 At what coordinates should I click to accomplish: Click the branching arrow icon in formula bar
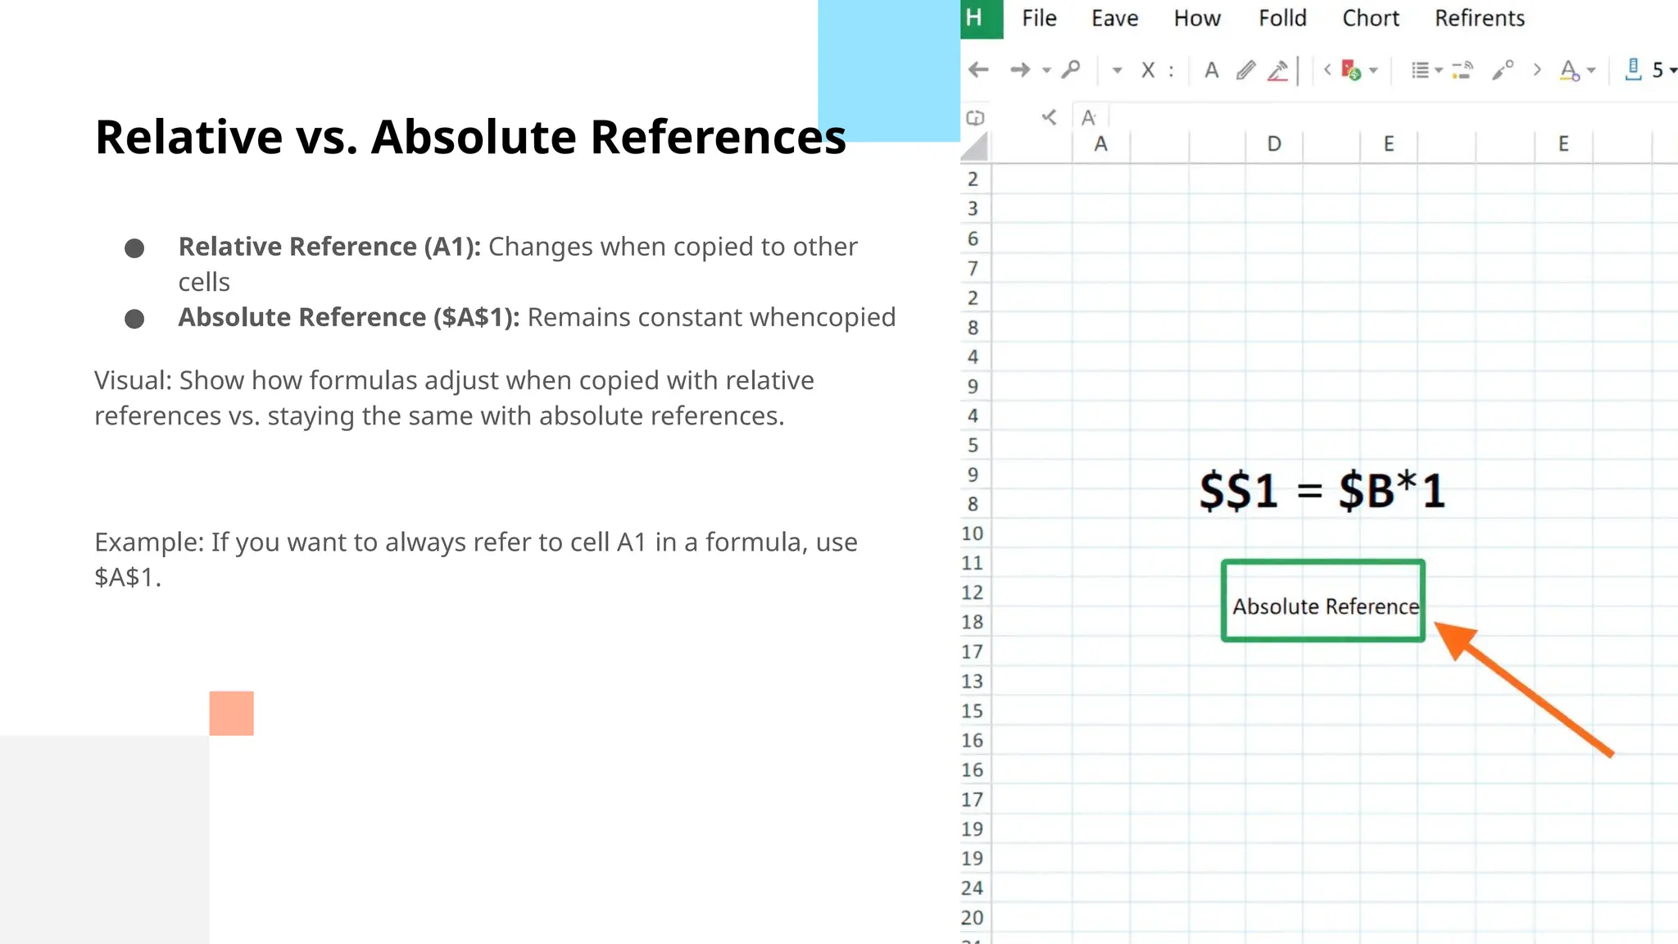click(1049, 117)
